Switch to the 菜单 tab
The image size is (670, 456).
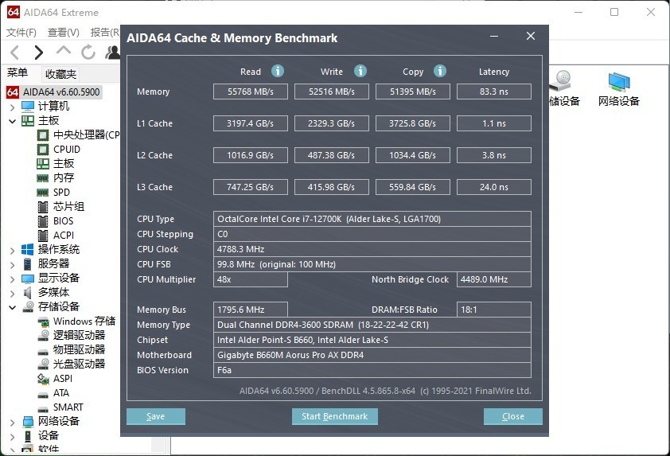pos(18,73)
